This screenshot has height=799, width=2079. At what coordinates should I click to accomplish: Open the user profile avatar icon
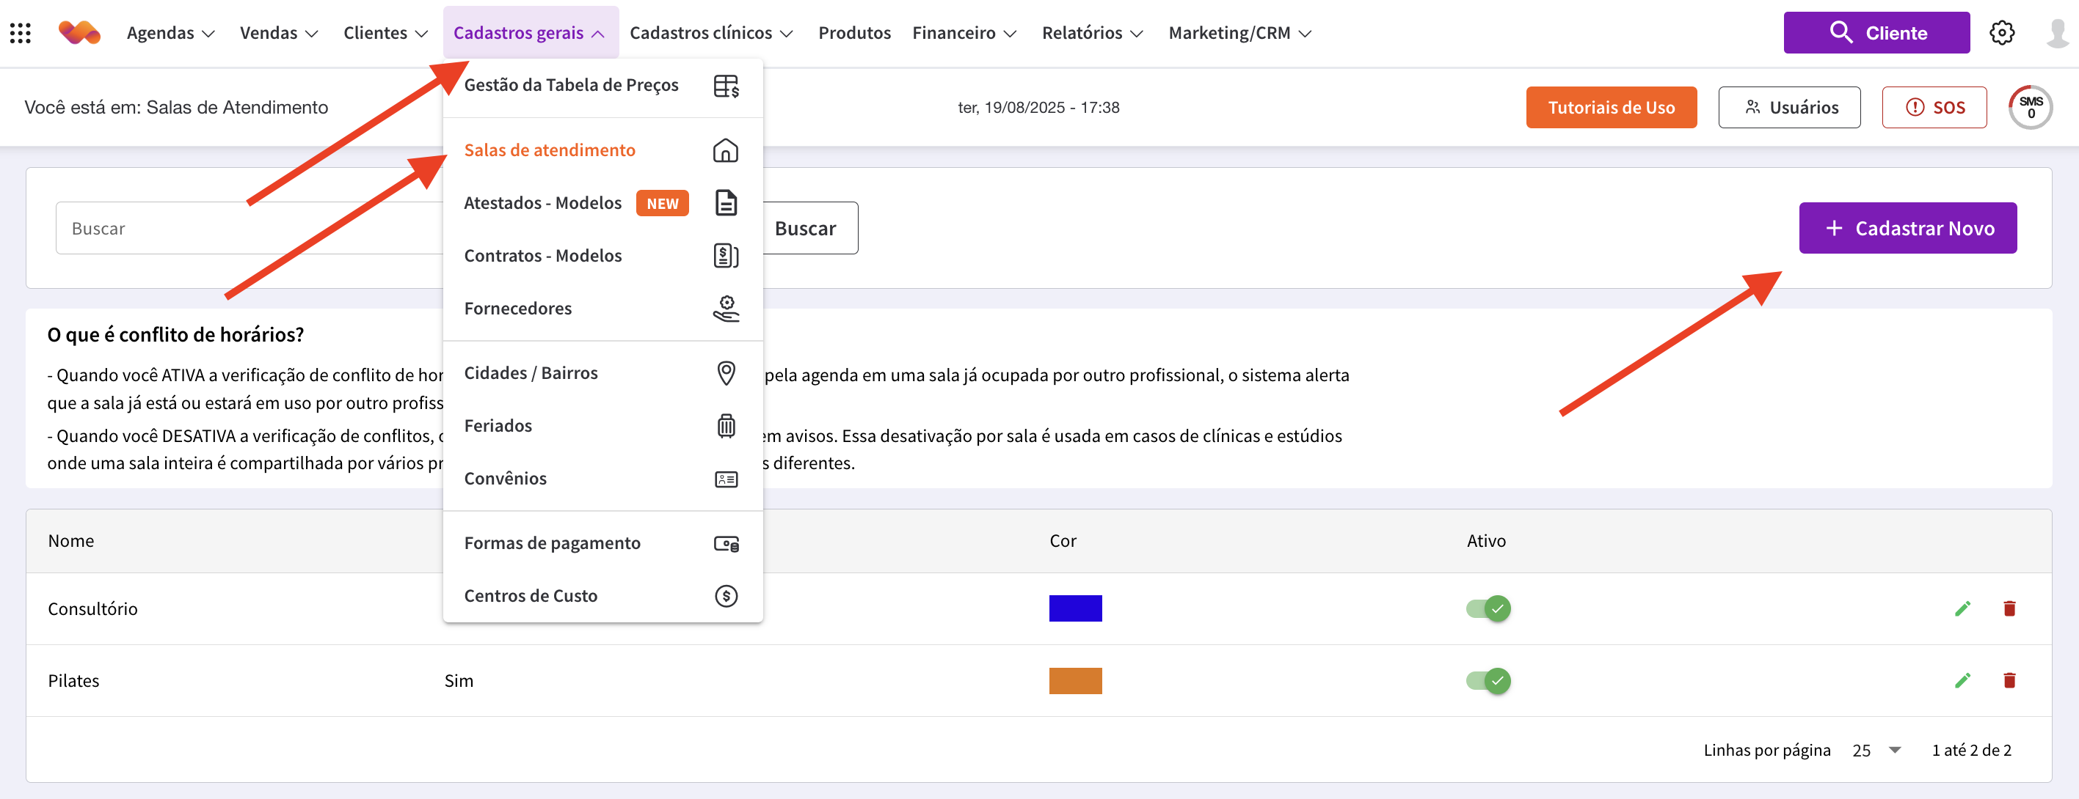(x=2056, y=33)
